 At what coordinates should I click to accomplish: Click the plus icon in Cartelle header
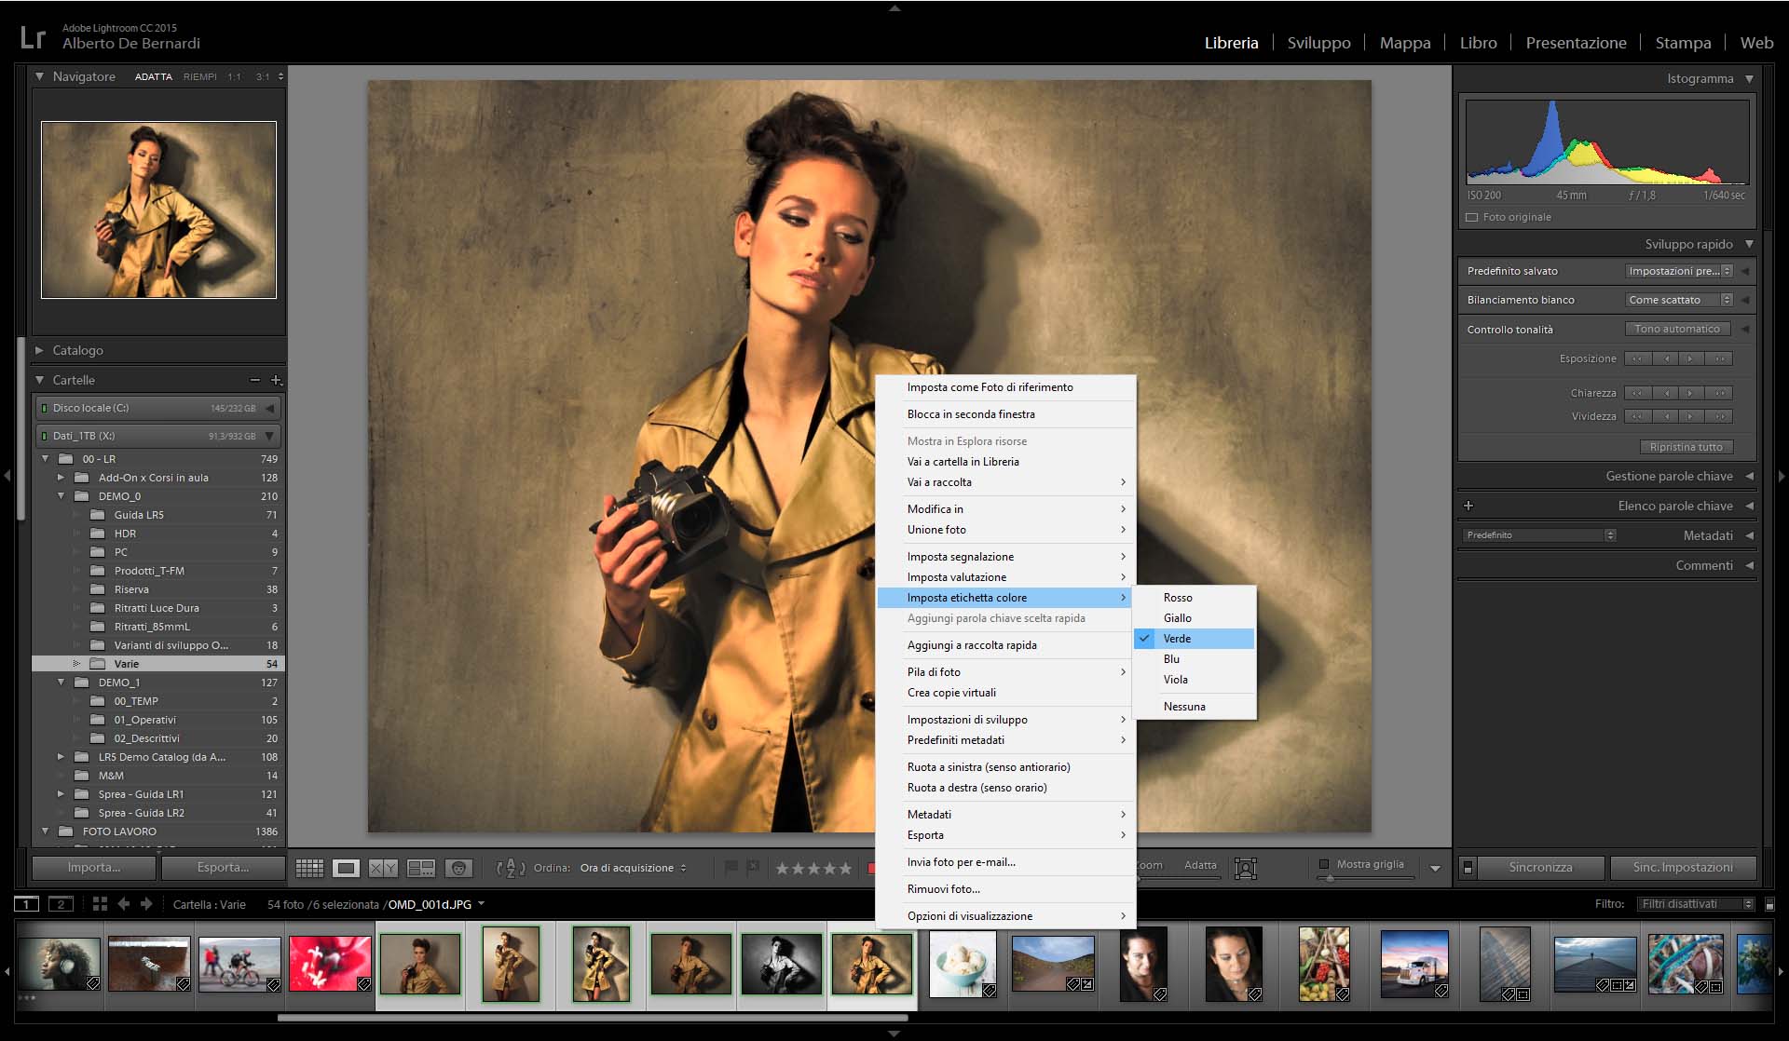coord(276,380)
